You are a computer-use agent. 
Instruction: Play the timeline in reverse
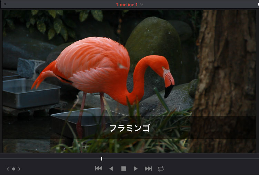click(x=111, y=168)
